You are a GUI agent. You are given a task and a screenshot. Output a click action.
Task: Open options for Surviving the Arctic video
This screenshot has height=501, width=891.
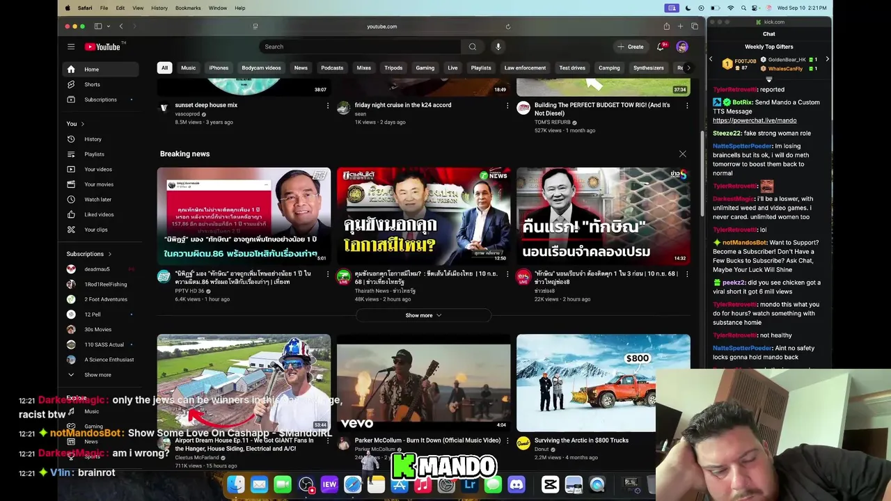pos(686,440)
